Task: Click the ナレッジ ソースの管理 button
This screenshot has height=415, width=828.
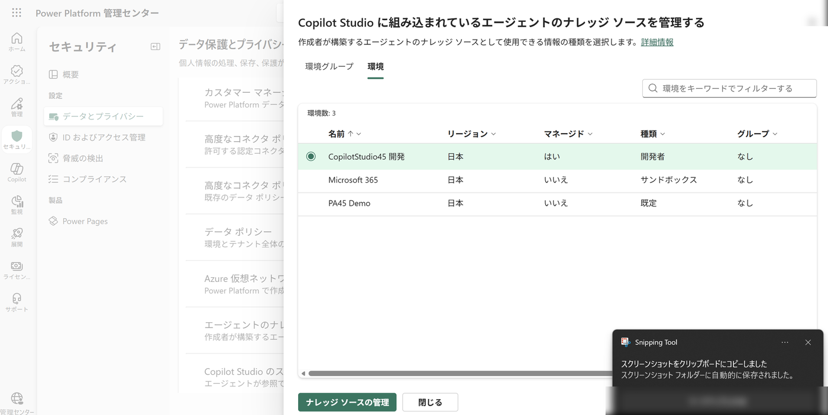Action: point(347,402)
